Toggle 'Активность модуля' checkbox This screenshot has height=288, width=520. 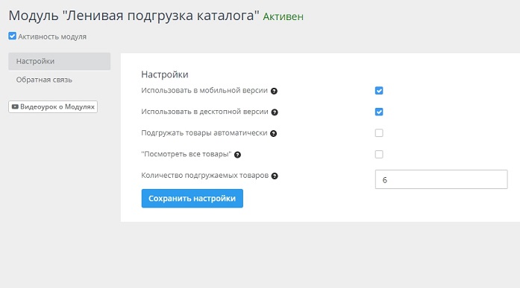tap(12, 36)
